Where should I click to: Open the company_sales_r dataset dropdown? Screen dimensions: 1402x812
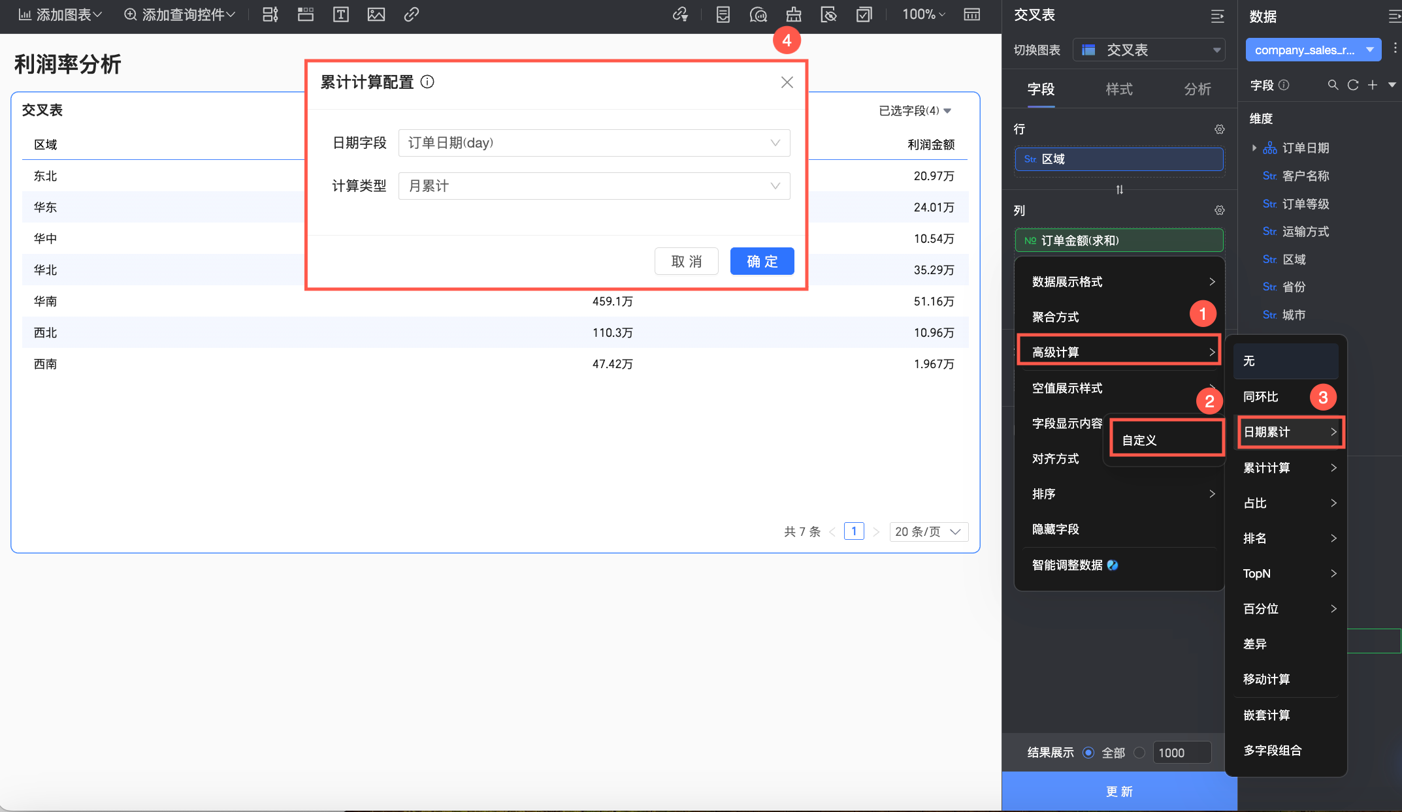(x=1313, y=50)
